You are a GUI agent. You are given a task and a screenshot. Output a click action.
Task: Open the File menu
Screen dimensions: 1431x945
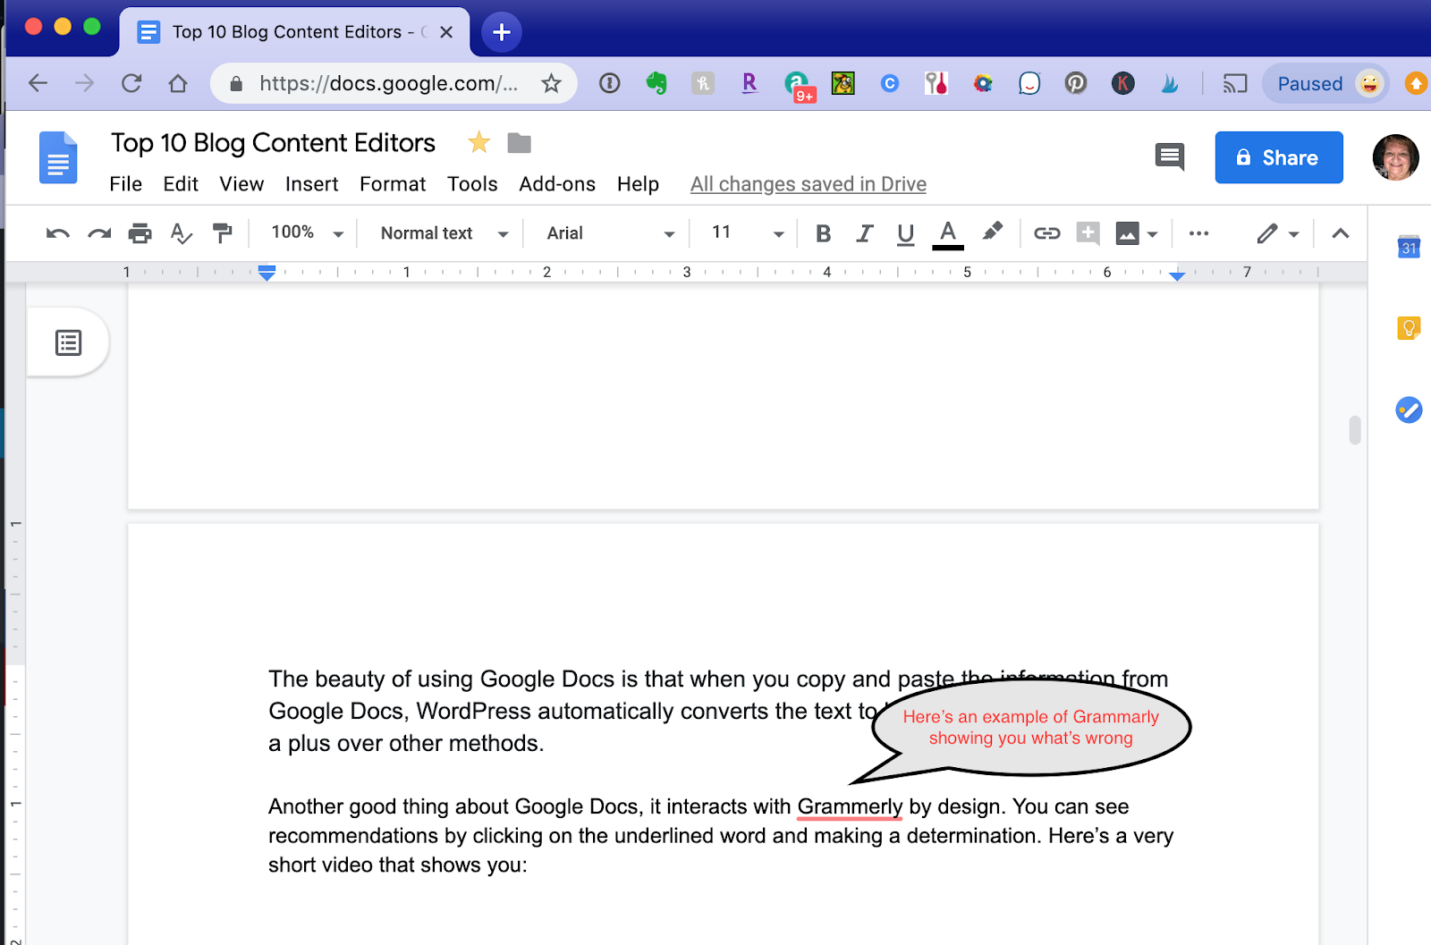tap(126, 184)
